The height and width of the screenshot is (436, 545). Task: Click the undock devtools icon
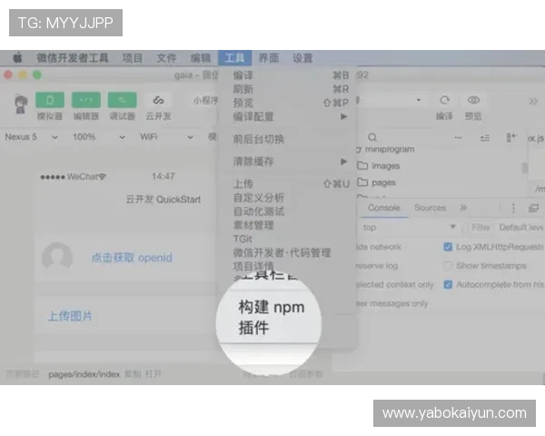click(x=533, y=208)
